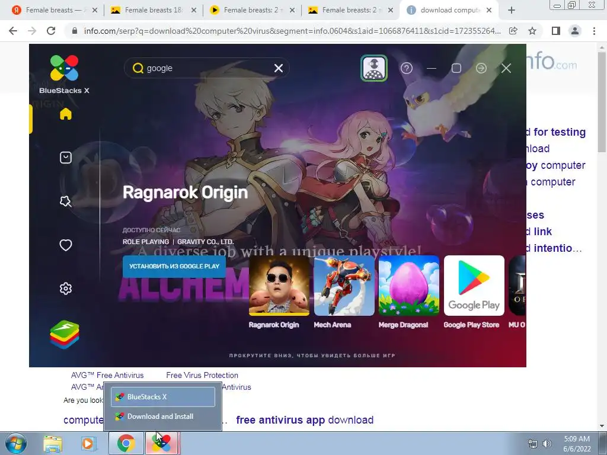Click the Chrome address bar URL
The width and height of the screenshot is (607, 455).
292,31
